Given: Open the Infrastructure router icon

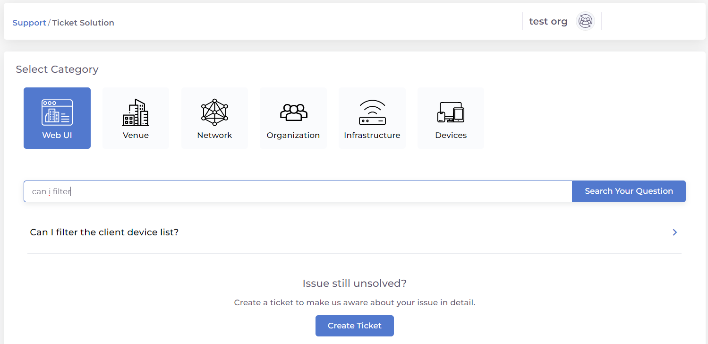Looking at the screenshot, I should click(x=372, y=112).
